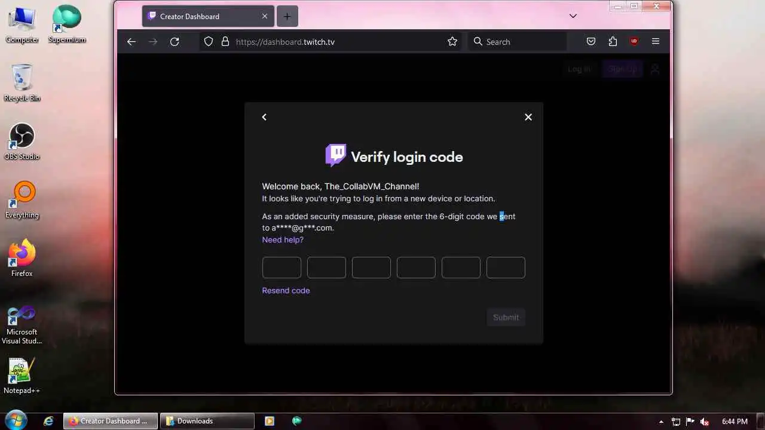
Task: Open the Firefox hamburger menu
Action: coord(656,42)
